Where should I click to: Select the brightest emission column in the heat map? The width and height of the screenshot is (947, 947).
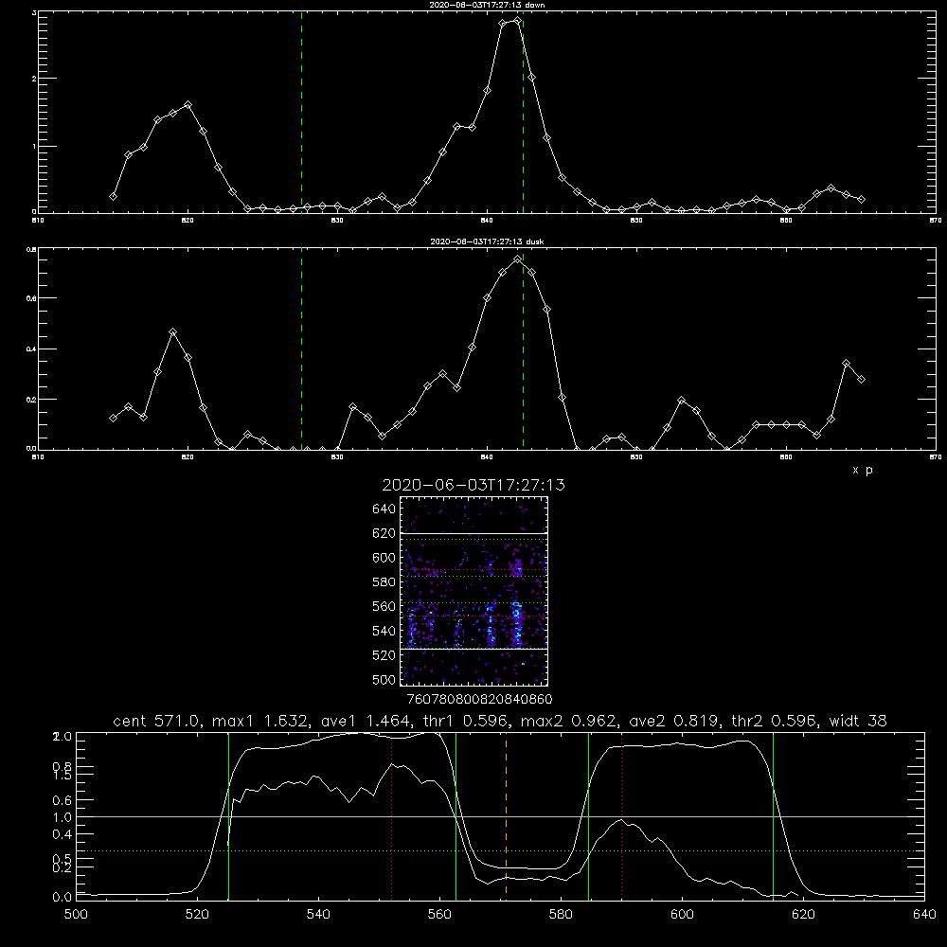click(517, 624)
